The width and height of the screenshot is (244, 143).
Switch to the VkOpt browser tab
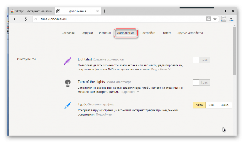tap(31, 11)
